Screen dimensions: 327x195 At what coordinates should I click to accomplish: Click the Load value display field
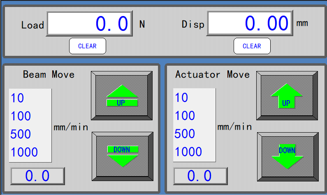click(x=90, y=24)
